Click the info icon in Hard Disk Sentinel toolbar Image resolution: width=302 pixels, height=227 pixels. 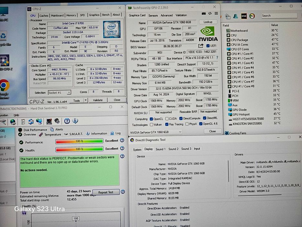[x=75, y=121]
